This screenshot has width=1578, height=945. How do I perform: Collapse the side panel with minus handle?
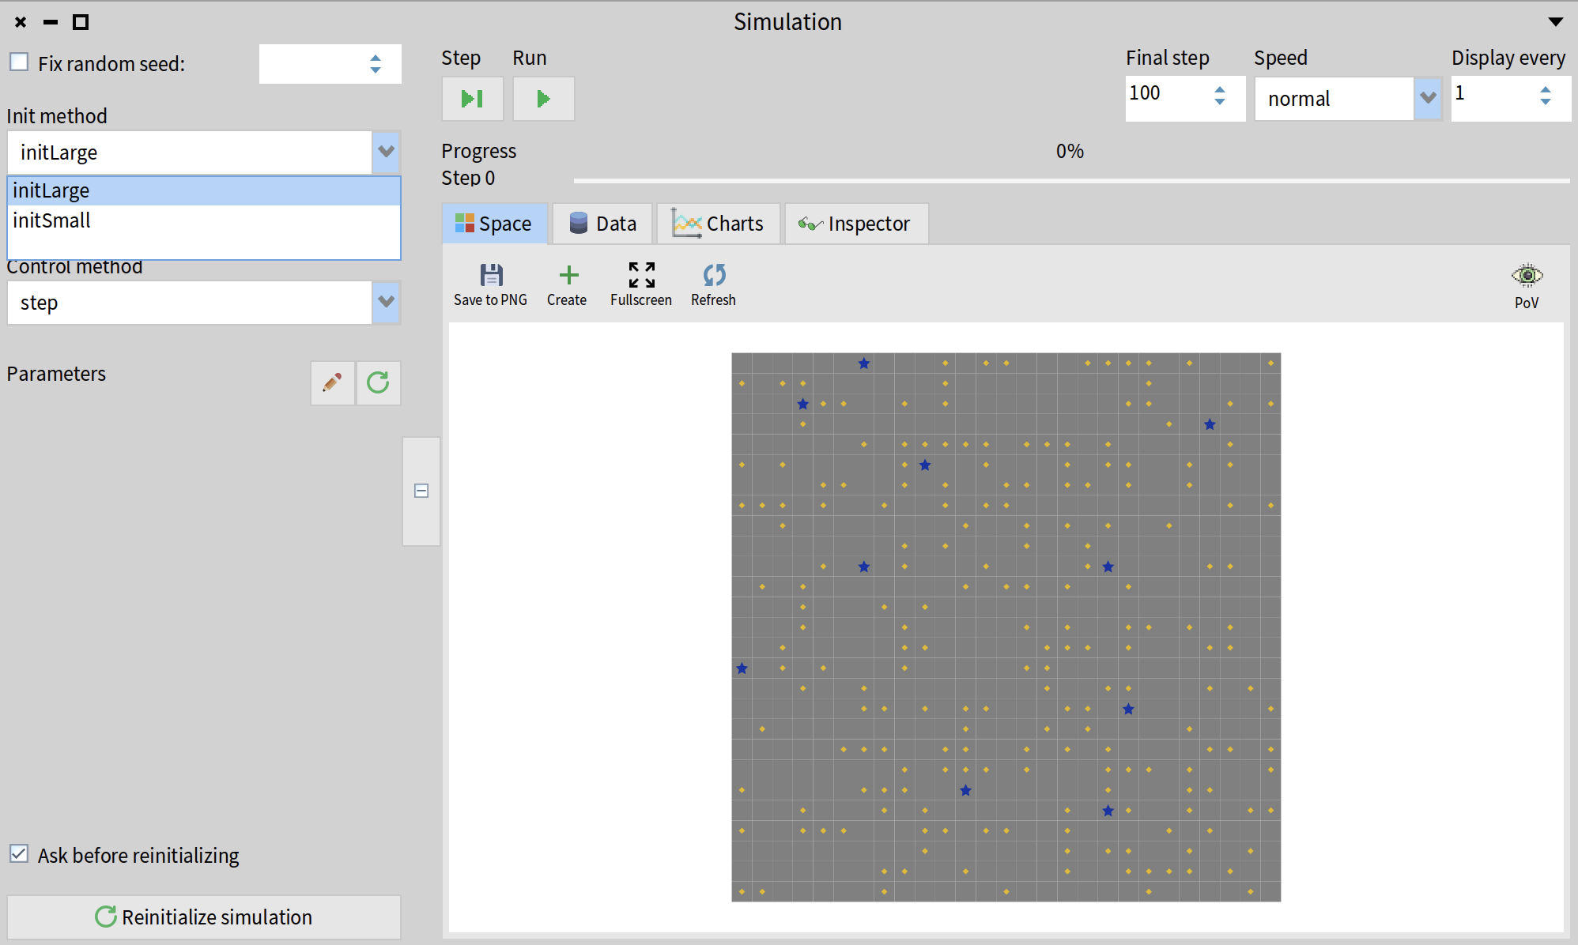tap(421, 491)
